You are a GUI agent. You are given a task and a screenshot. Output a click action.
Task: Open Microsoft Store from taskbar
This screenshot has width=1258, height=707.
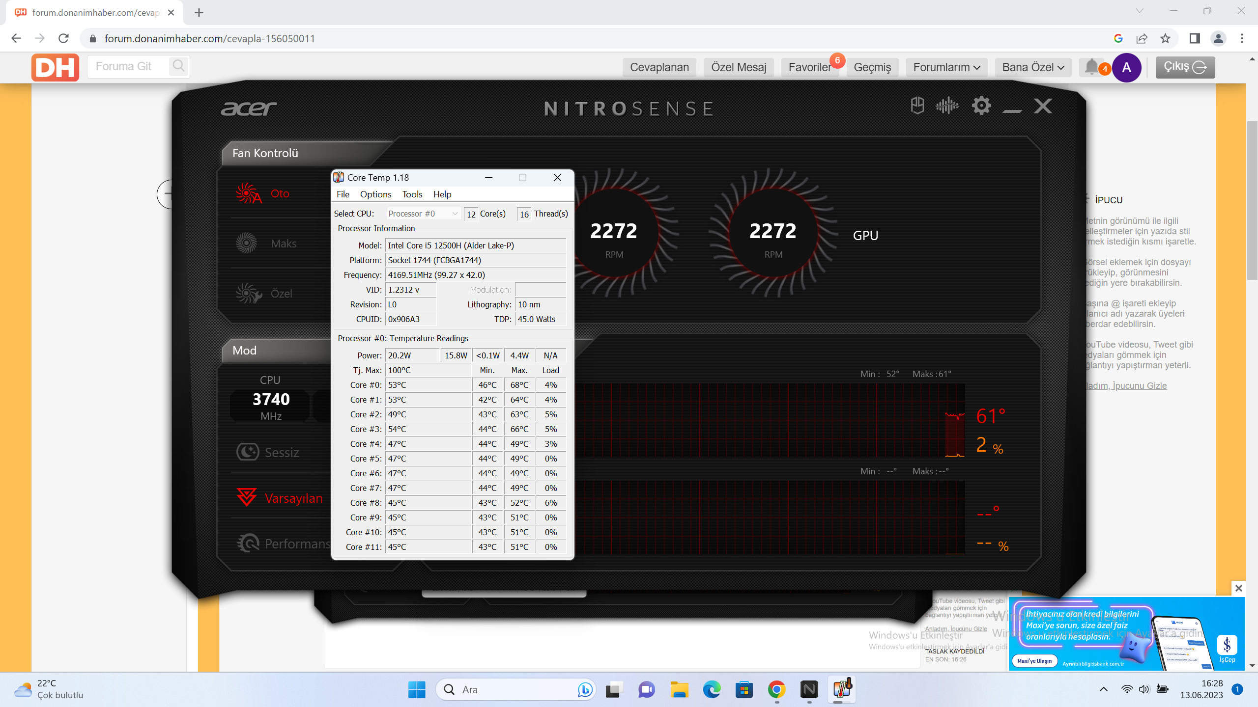744,690
